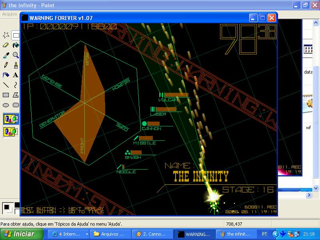320x240 pixels.
Task: Click the NEEDLE weapon label
Action: click(126, 172)
